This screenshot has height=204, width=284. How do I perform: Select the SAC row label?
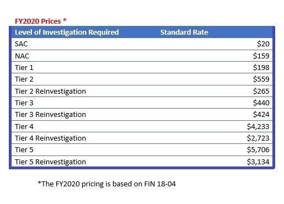click(22, 44)
